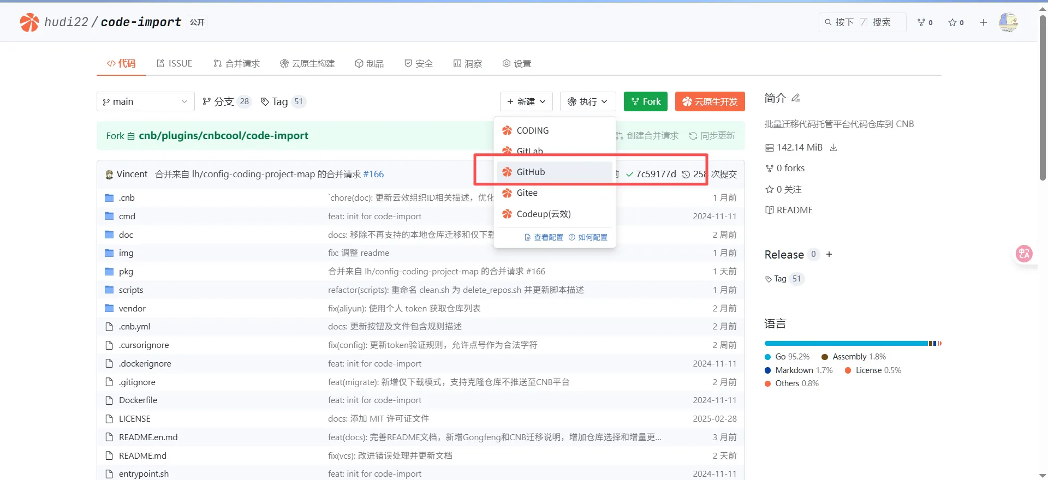
Task: Open the cmd folder
Action: click(x=127, y=217)
